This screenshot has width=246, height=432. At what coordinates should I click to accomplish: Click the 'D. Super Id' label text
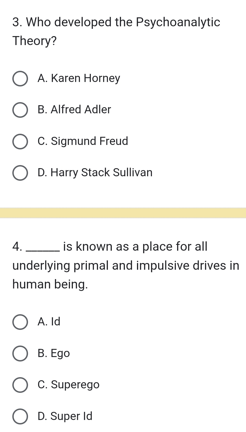[65, 416]
